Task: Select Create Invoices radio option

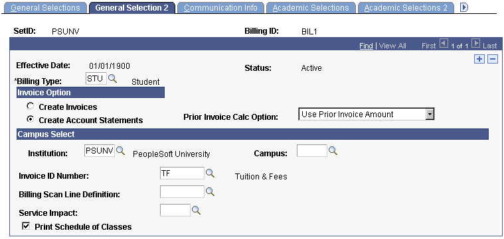Action: tap(31, 106)
